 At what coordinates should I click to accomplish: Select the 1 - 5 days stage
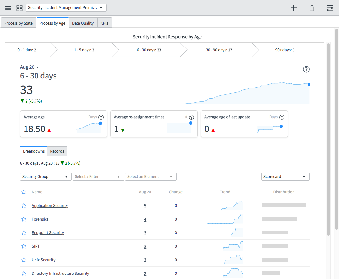coord(84,50)
